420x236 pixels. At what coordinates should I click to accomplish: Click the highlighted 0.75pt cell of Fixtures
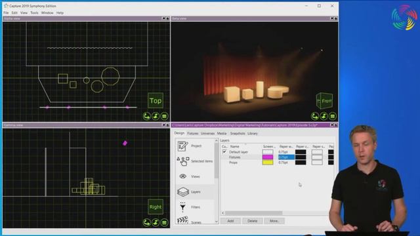click(286, 157)
